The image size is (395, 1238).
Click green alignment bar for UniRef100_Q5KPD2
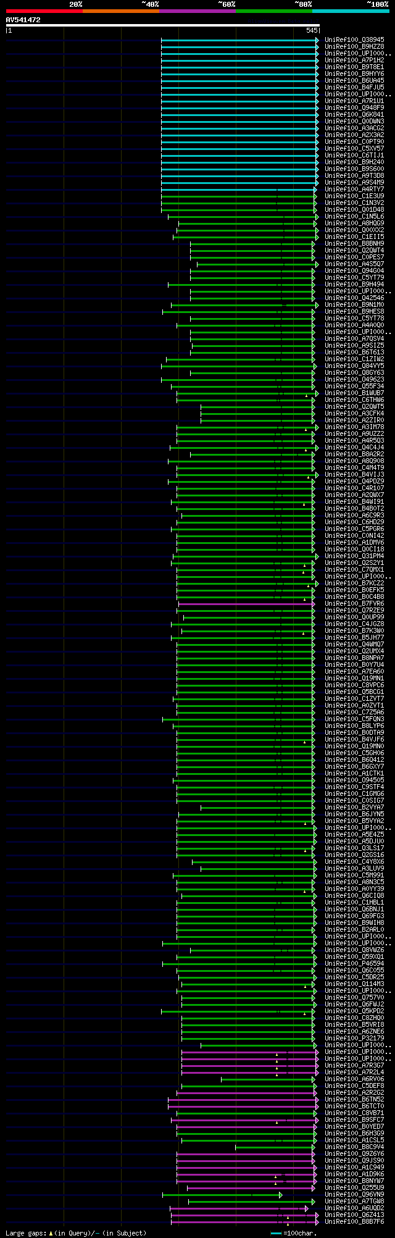(238, 1011)
